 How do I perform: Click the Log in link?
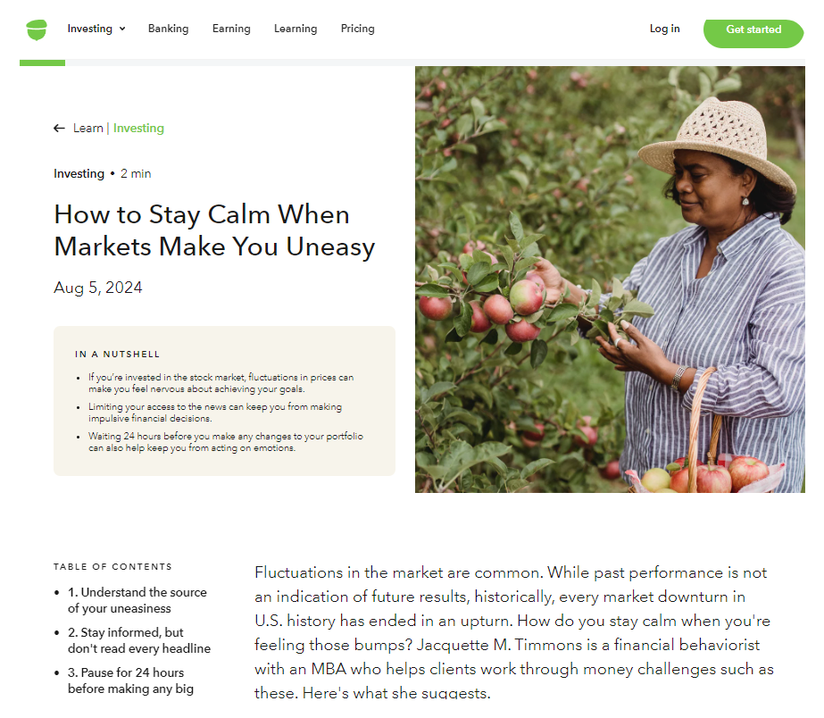664,29
